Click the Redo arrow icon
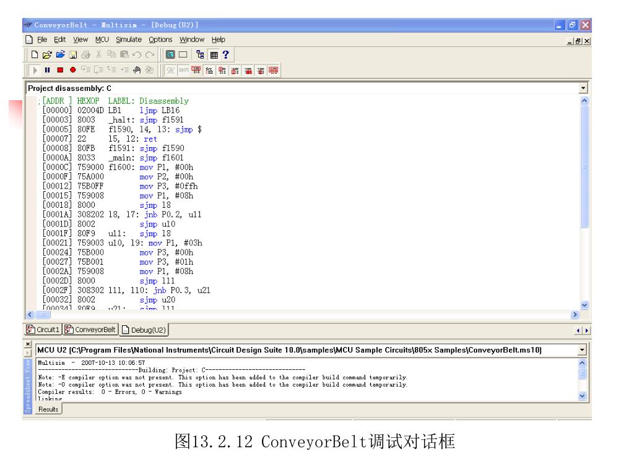Viewport: 634px width, 475px height. coord(150,54)
